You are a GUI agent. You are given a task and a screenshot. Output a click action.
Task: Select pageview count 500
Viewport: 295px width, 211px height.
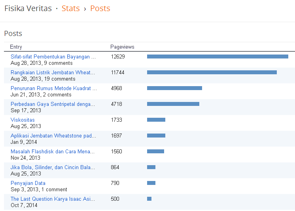click(x=115, y=199)
